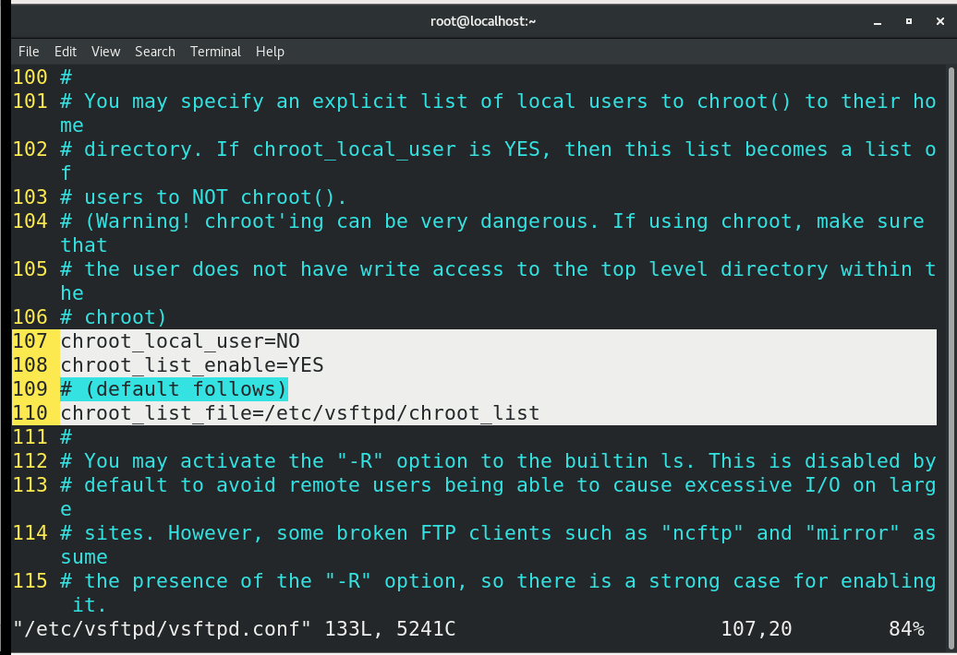Click the line chroot_list_enable=YES
Viewport: 957px width, 655px height.
tap(191, 365)
